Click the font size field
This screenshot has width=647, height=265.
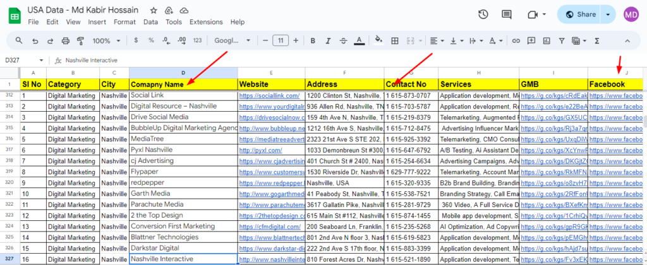click(281, 40)
